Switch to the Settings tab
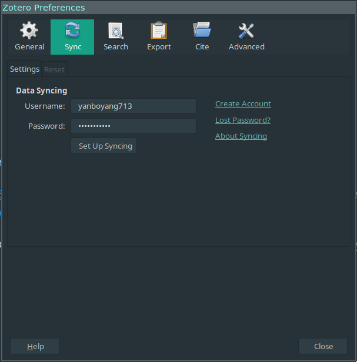The image size is (357, 362). [x=25, y=69]
